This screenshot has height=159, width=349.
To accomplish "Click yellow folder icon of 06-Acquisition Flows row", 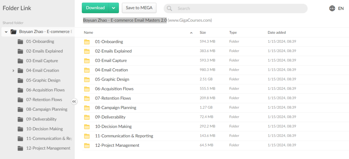I will click(x=87, y=89).
